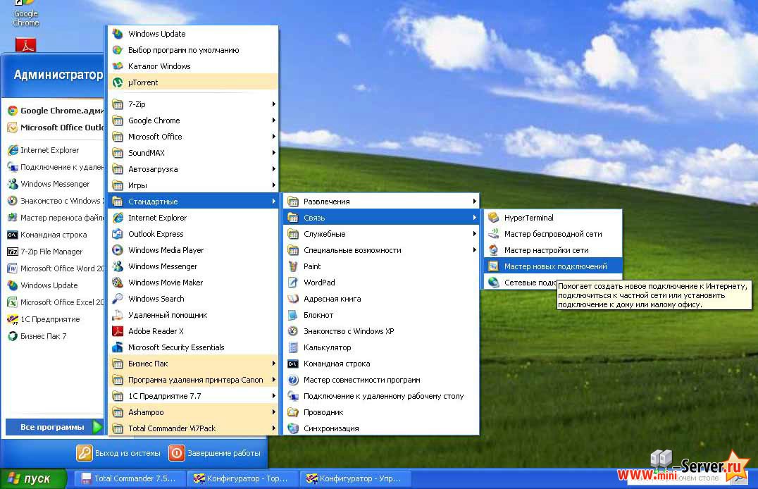Open Microsoft Office Outlook pinned item

[x=54, y=128]
